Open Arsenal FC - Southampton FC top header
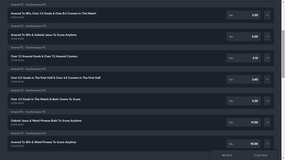 coord(28,4)
